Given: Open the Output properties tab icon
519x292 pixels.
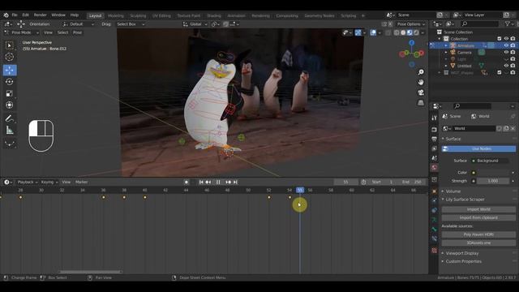Looking at the screenshot, I should click(435, 139).
